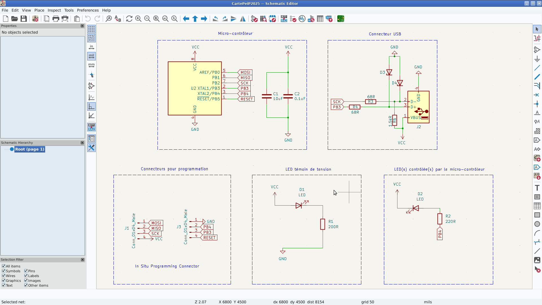The width and height of the screenshot is (542, 305).
Task: Open the Inspect menu
Action: (54, 10)
